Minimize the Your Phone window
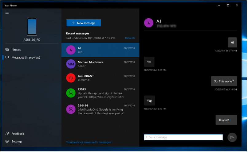This screenshot has height=152, width=248. [219, 5]
